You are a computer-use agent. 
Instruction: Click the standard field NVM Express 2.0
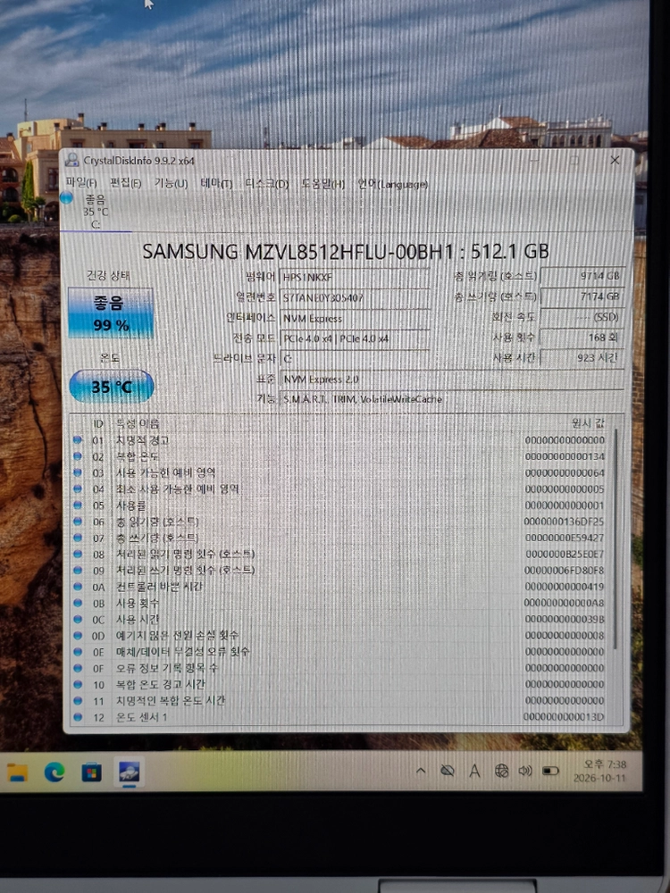click(452, 380)
